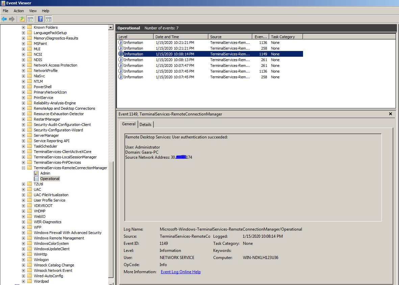Open the View menu
The height and width of the screenshot is (285, 399).
33,11
